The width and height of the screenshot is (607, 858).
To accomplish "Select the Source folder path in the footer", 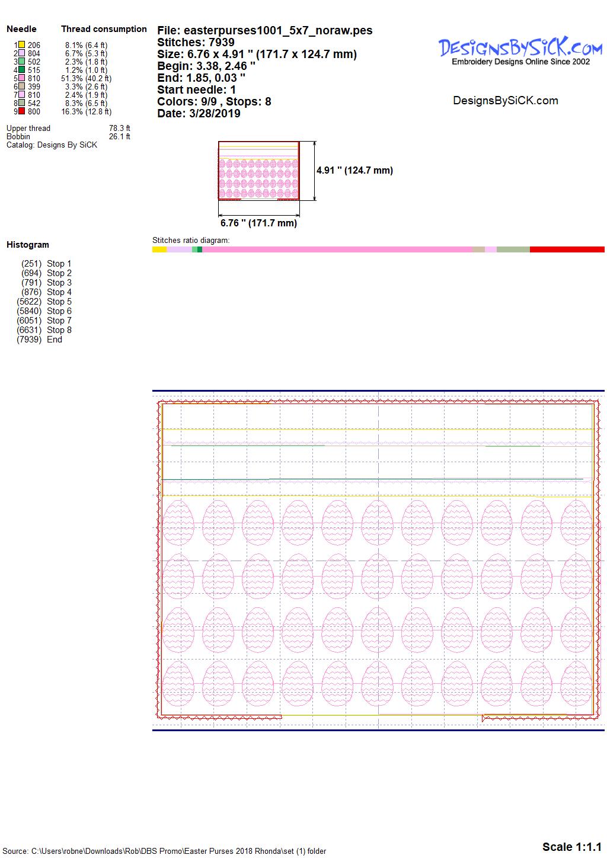I will (x=166, y=851).
